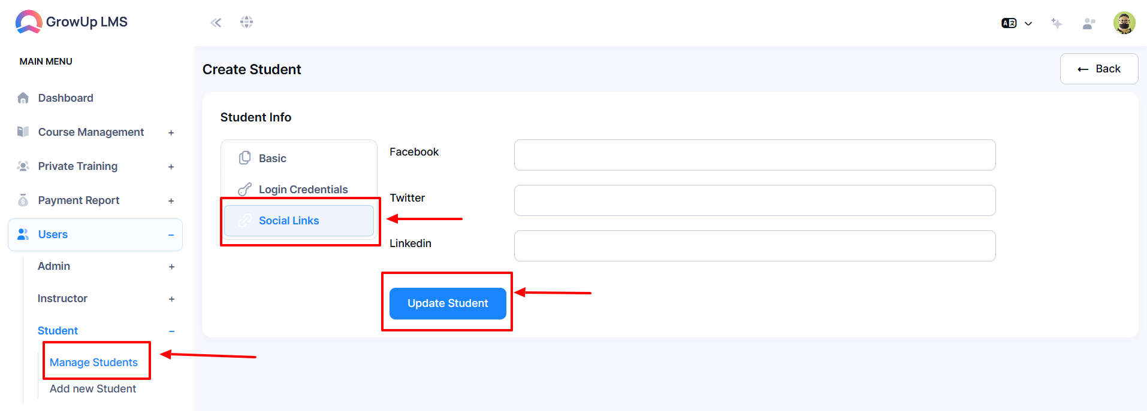The image size is (1147, 411).
Task: Collapse sidebar with double chevron icon
Action: pos(216,23)
